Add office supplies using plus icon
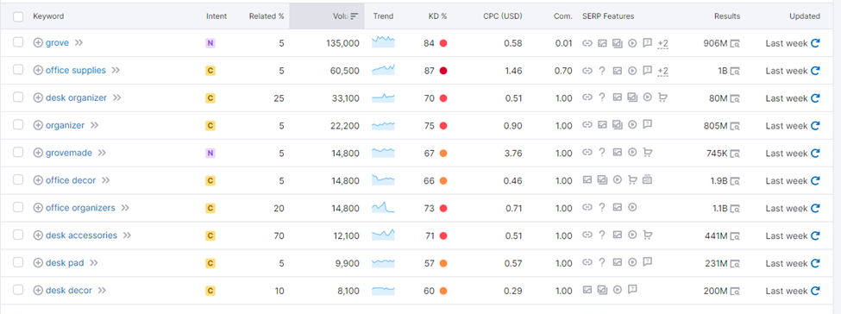This screenshot has width=841, height=314. click(38, 71)
